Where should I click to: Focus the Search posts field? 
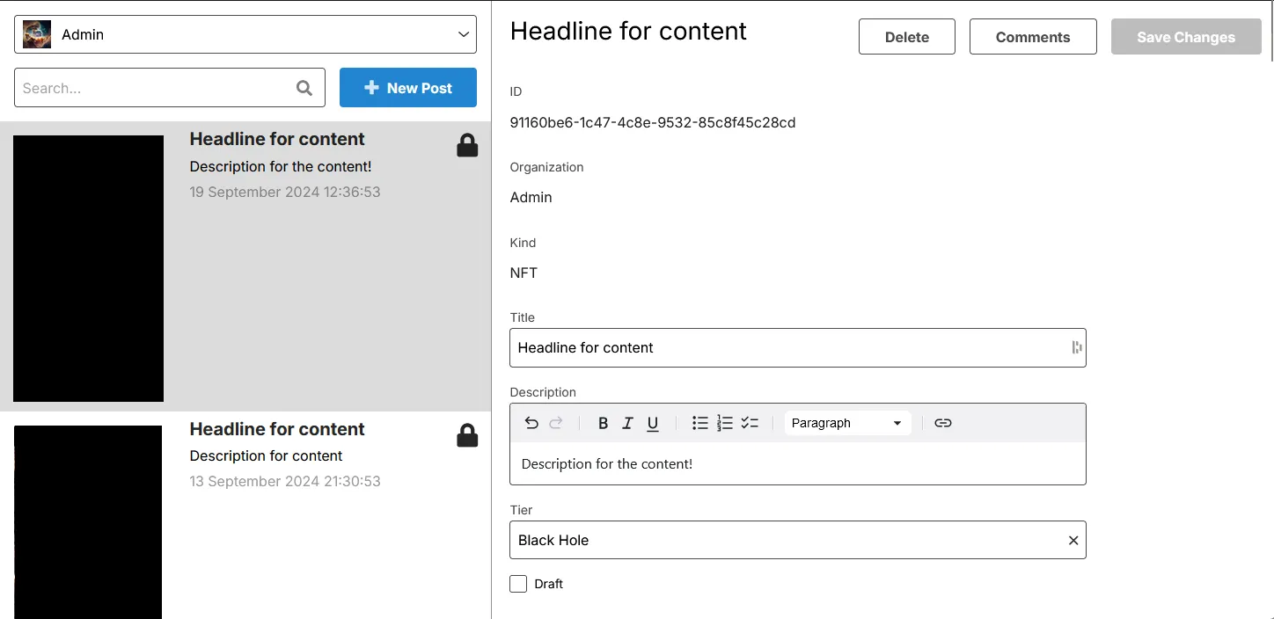pos(170,88)
